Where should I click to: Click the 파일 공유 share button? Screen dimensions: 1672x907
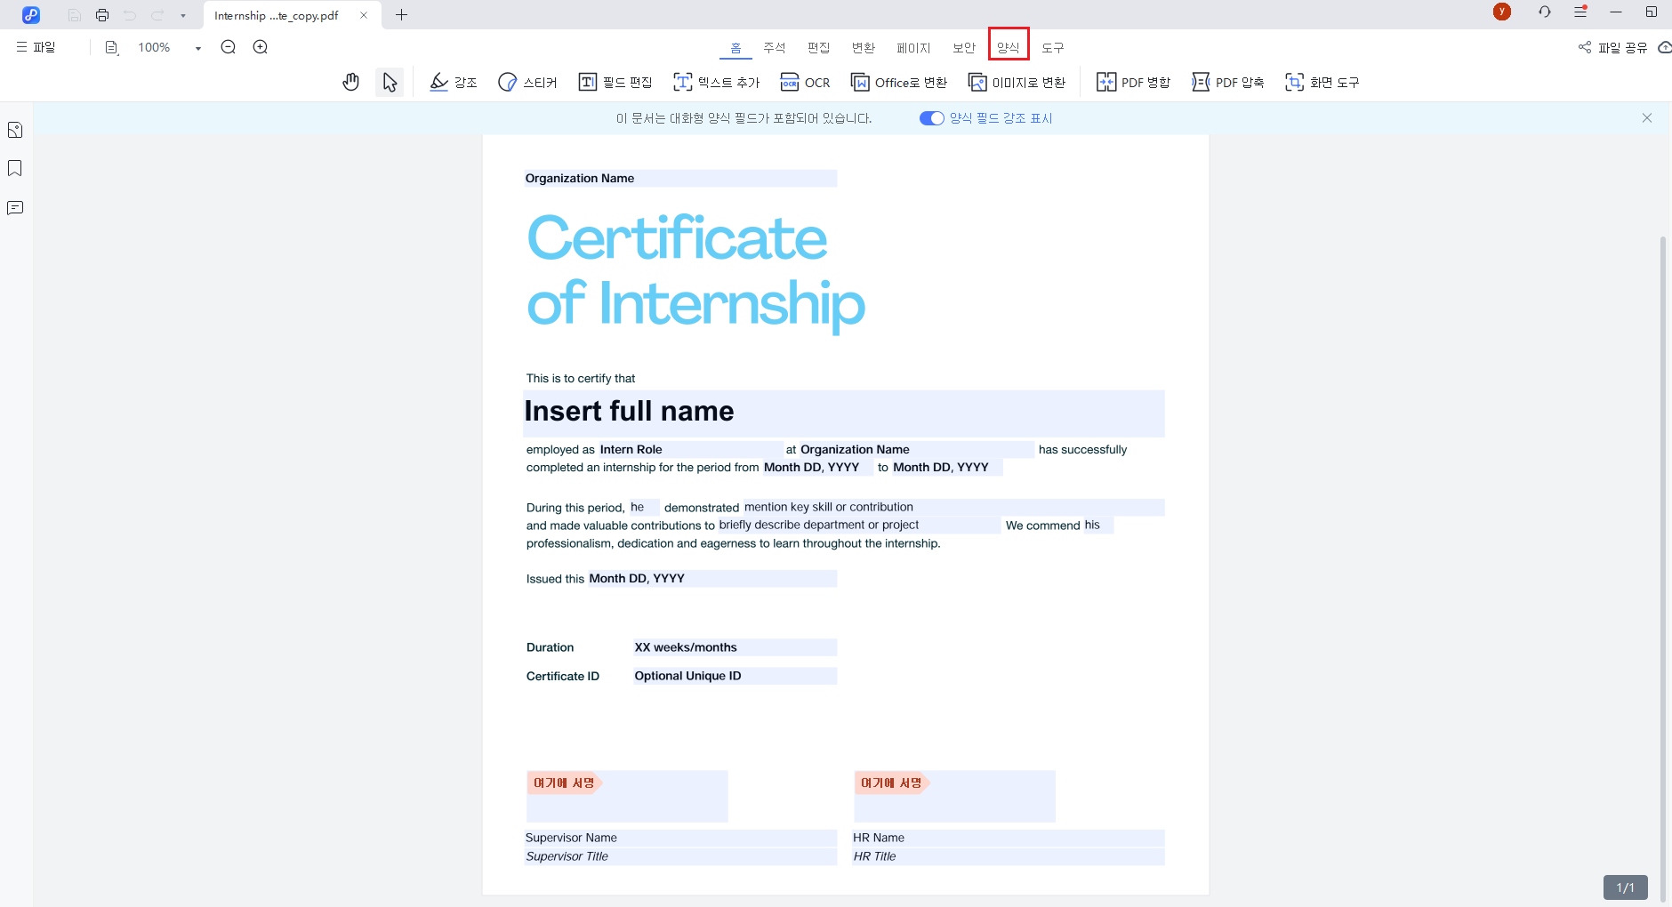tap(1613, 47)
